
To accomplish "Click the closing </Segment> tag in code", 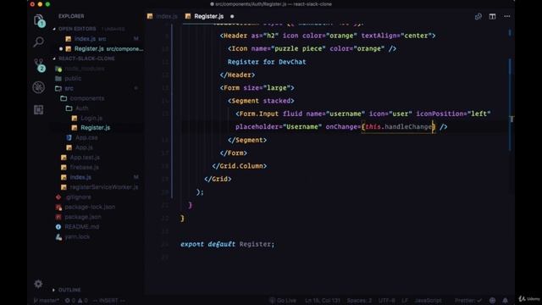I will point(247,140).
